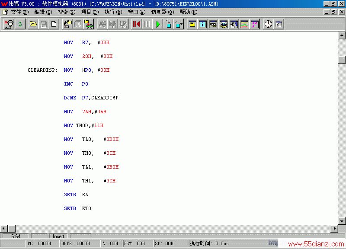
Task: Open the 文件(F) menu
Action: click(x=20, y=12)
